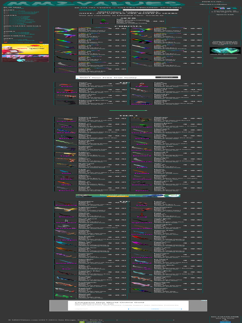Screen dimensions: 242x323
Task: Open the Clockwork weapon image
Action: 142,131
